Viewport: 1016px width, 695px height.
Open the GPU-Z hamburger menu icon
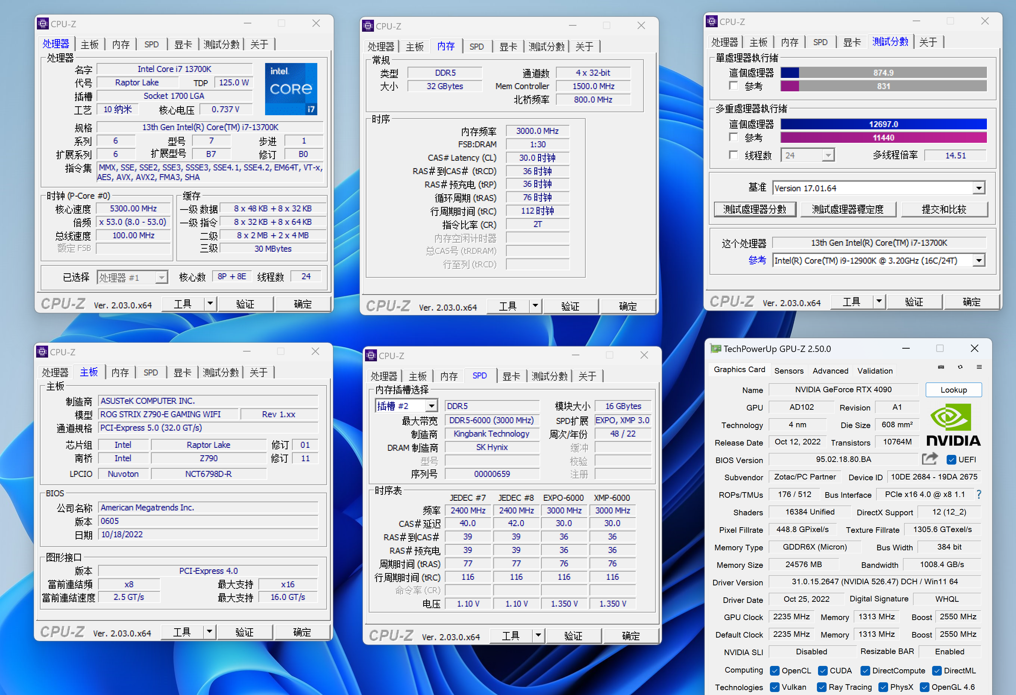pyautogui.click(x=979, y=367)
